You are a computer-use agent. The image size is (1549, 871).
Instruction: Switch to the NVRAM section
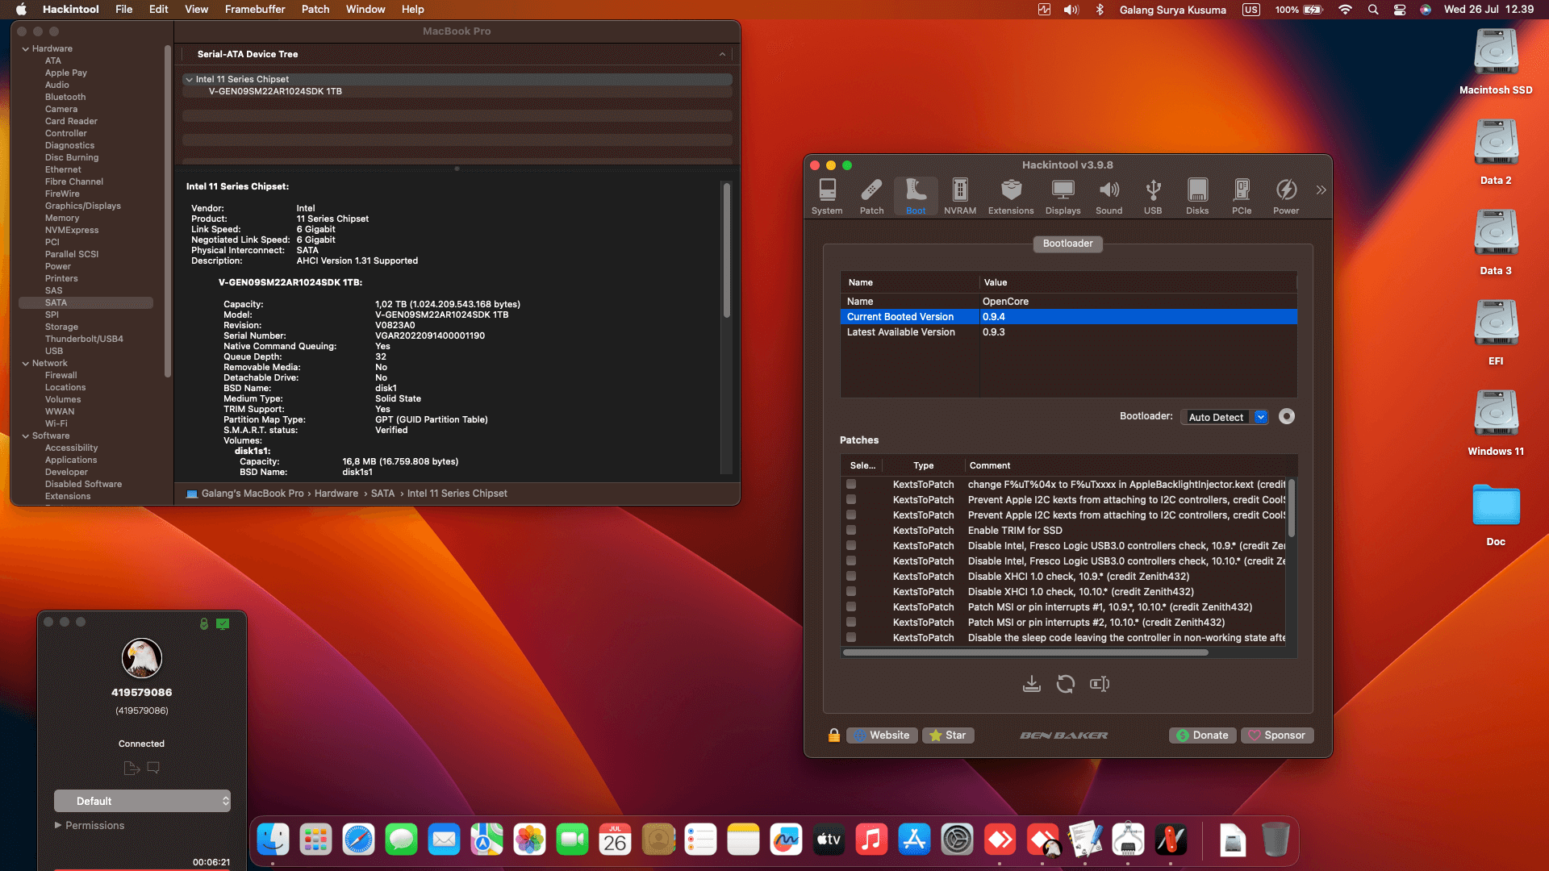[x=959, y=196]
